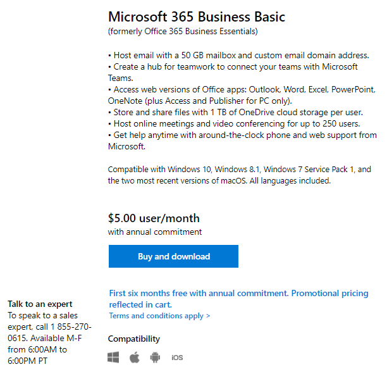Click the Talk to an expert heading
The height and width of the screenshot is (374, 387).
(x=40, y=304)
